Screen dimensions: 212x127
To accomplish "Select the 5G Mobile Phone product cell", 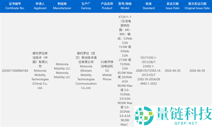I will 107,71.
